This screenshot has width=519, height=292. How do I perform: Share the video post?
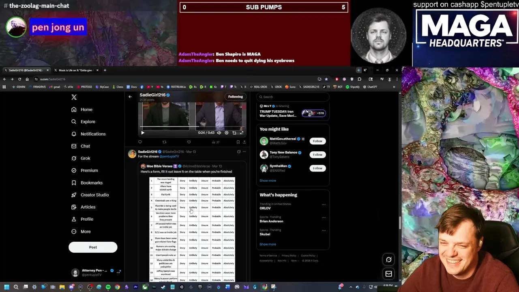[244, 142]
